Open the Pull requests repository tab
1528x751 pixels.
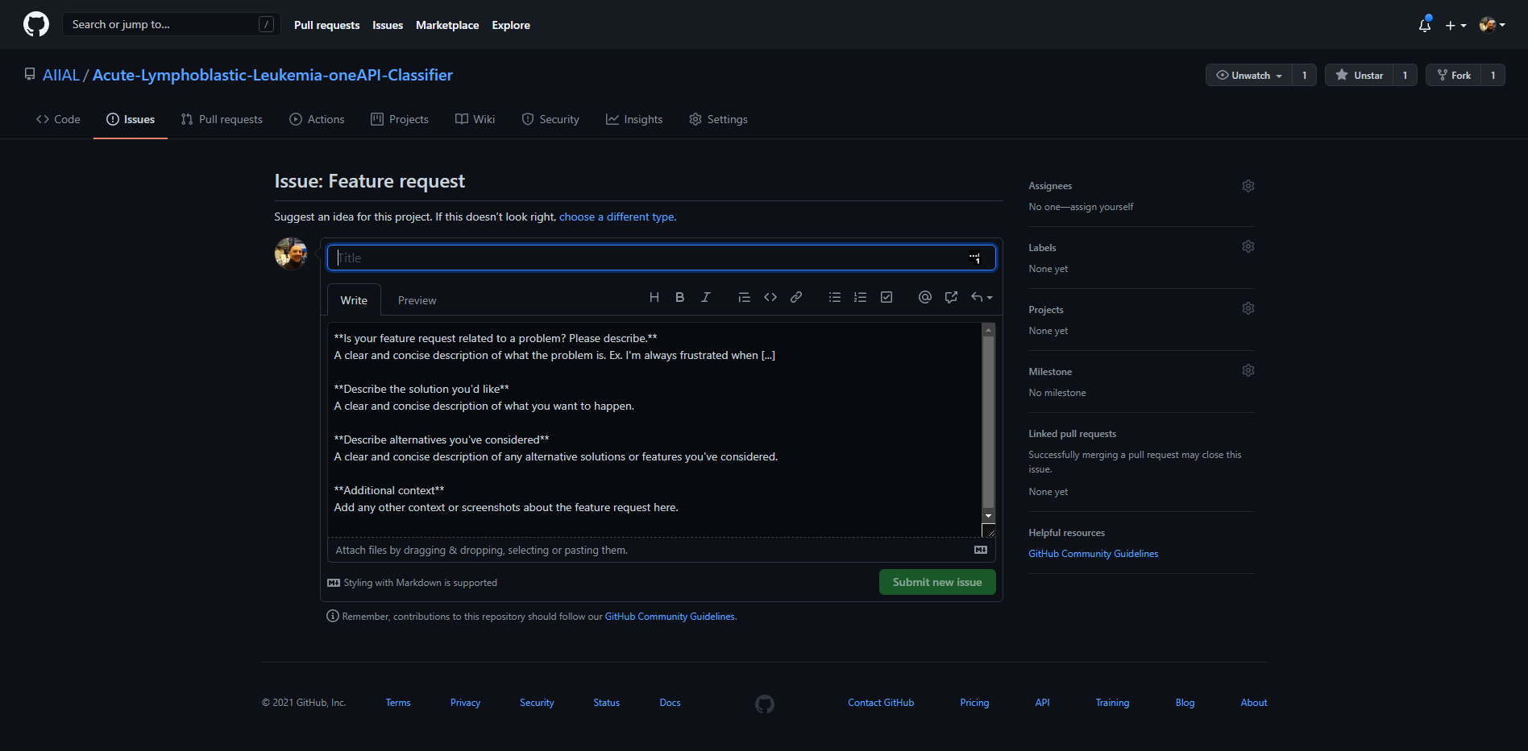pos(222,119)
